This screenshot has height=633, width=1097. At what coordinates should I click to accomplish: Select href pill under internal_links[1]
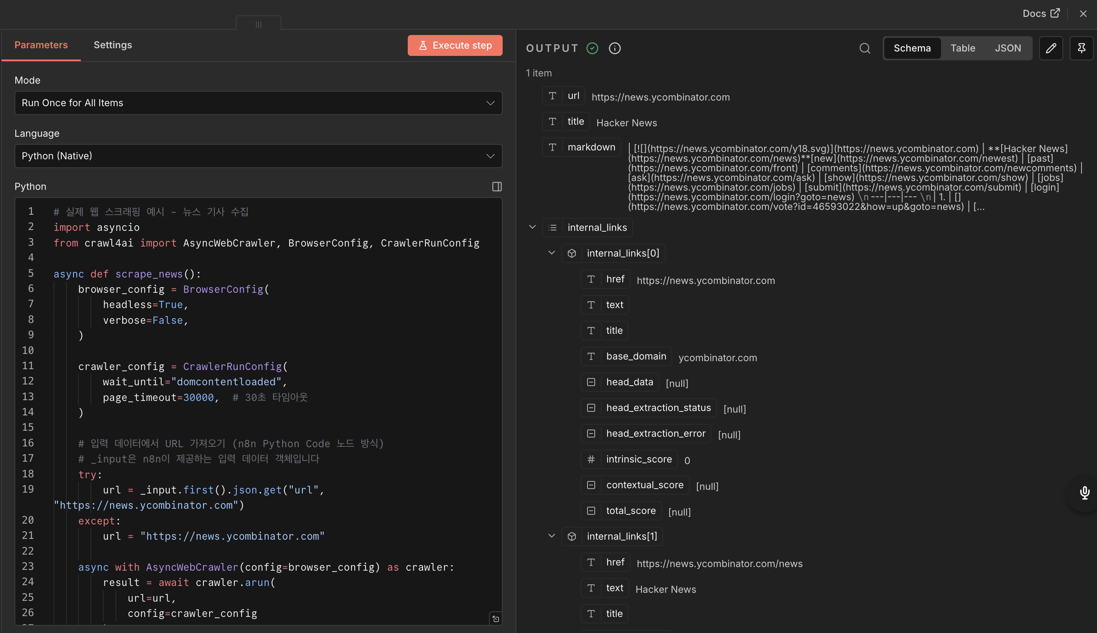click(x=606, y=562)
